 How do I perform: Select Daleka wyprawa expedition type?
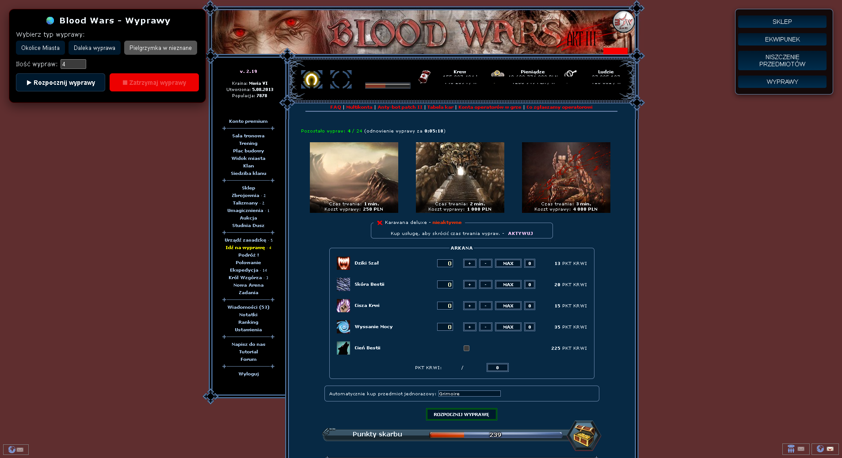[x=95, y=48]
